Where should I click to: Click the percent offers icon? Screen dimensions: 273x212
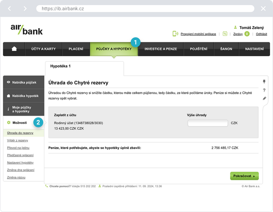[x=225, y=34]
